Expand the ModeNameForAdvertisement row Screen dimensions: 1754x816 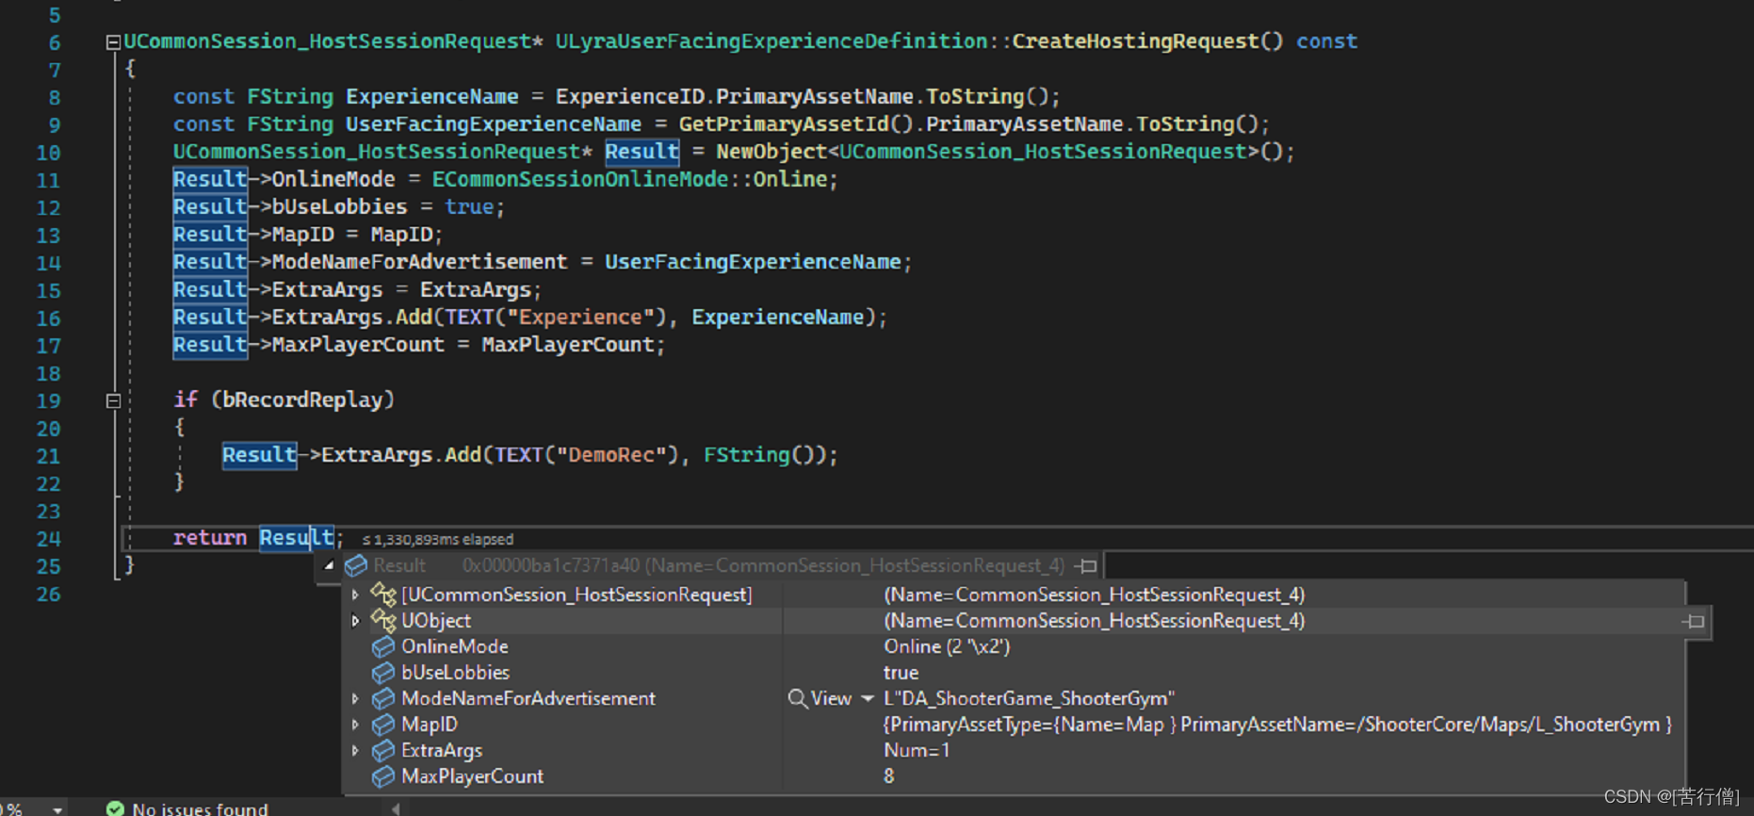(x=355, y=699)
